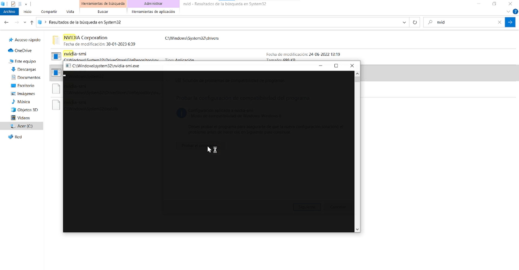Image resolution: width=519 pixels, height=270 pixels.
Task: Maximize the nvidia-smi.exe console window
Action: click(336, 66)
